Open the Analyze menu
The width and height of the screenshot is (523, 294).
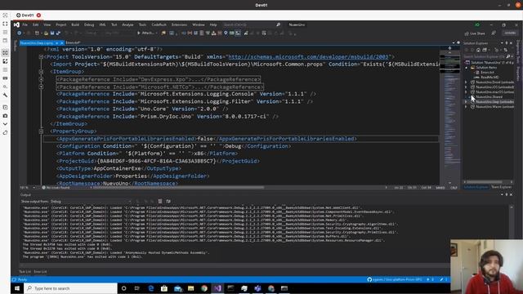(x=127, y=24)
